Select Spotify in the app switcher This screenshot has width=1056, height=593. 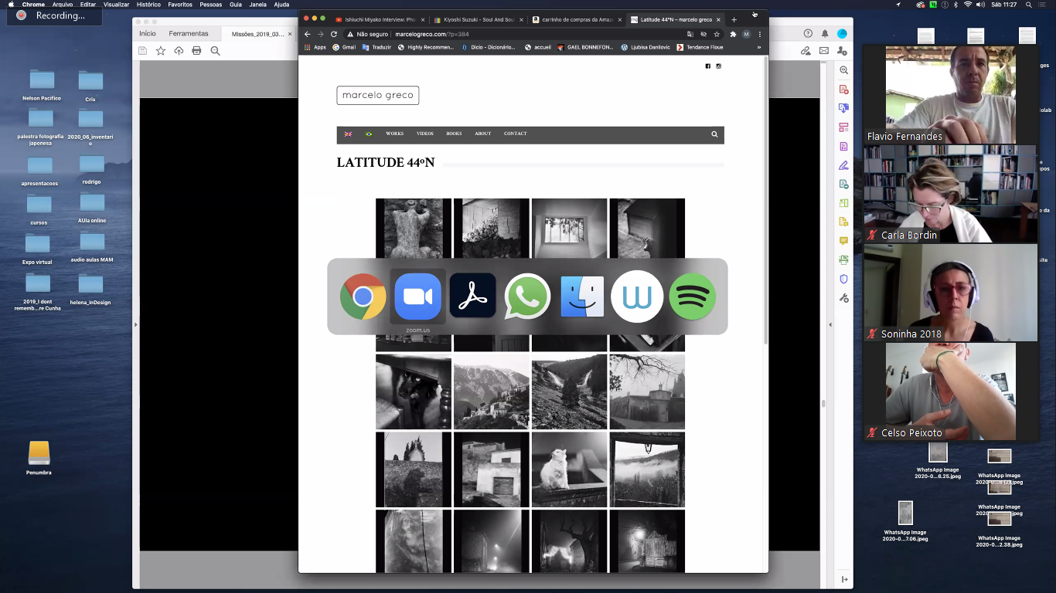pyautogui.click(x=692, y=296)
